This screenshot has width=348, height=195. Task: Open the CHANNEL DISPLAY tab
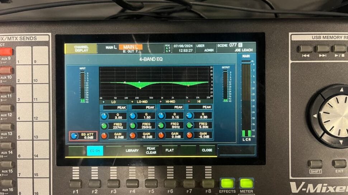[x=81, y=49]
